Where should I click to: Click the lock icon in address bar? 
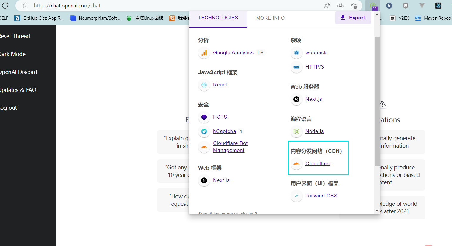25,5
